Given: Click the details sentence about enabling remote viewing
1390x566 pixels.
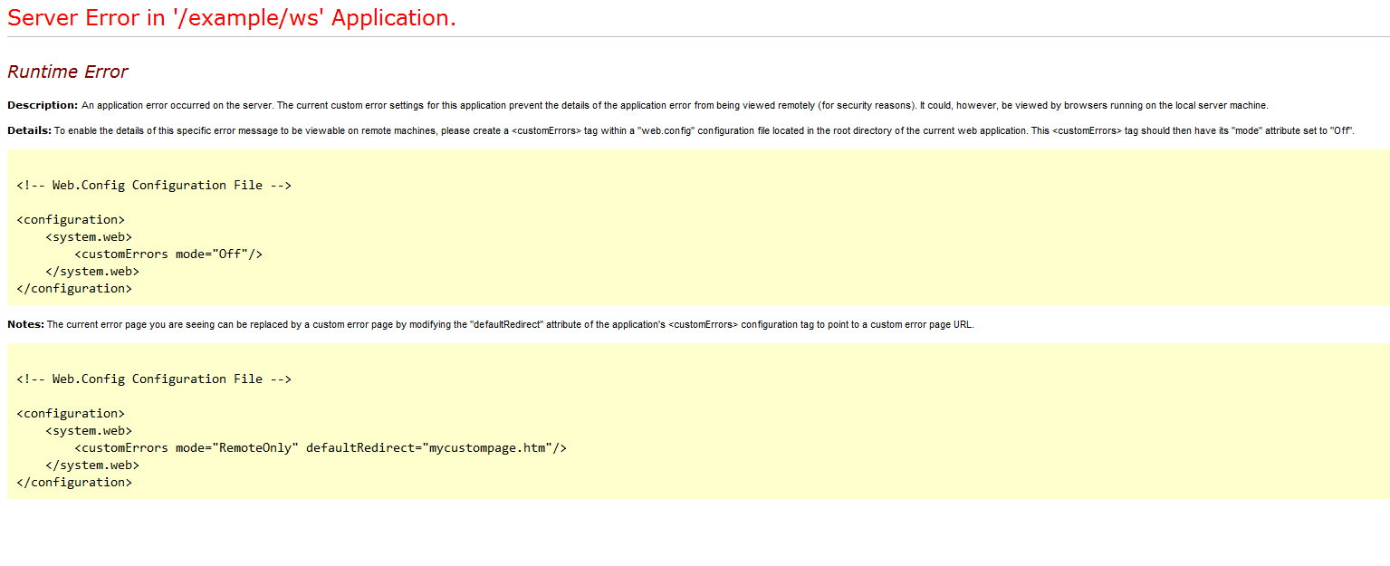Looking at the screenshot, I should point(704,130).
